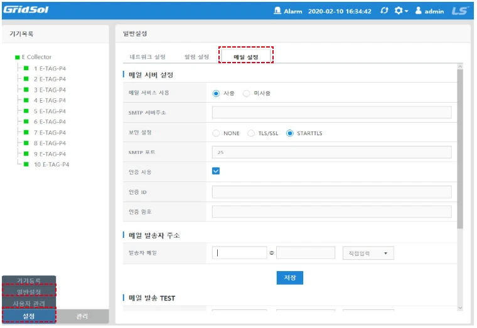
Task: Click green icon beside 3 E-TAG-P4
Action: 26,90
